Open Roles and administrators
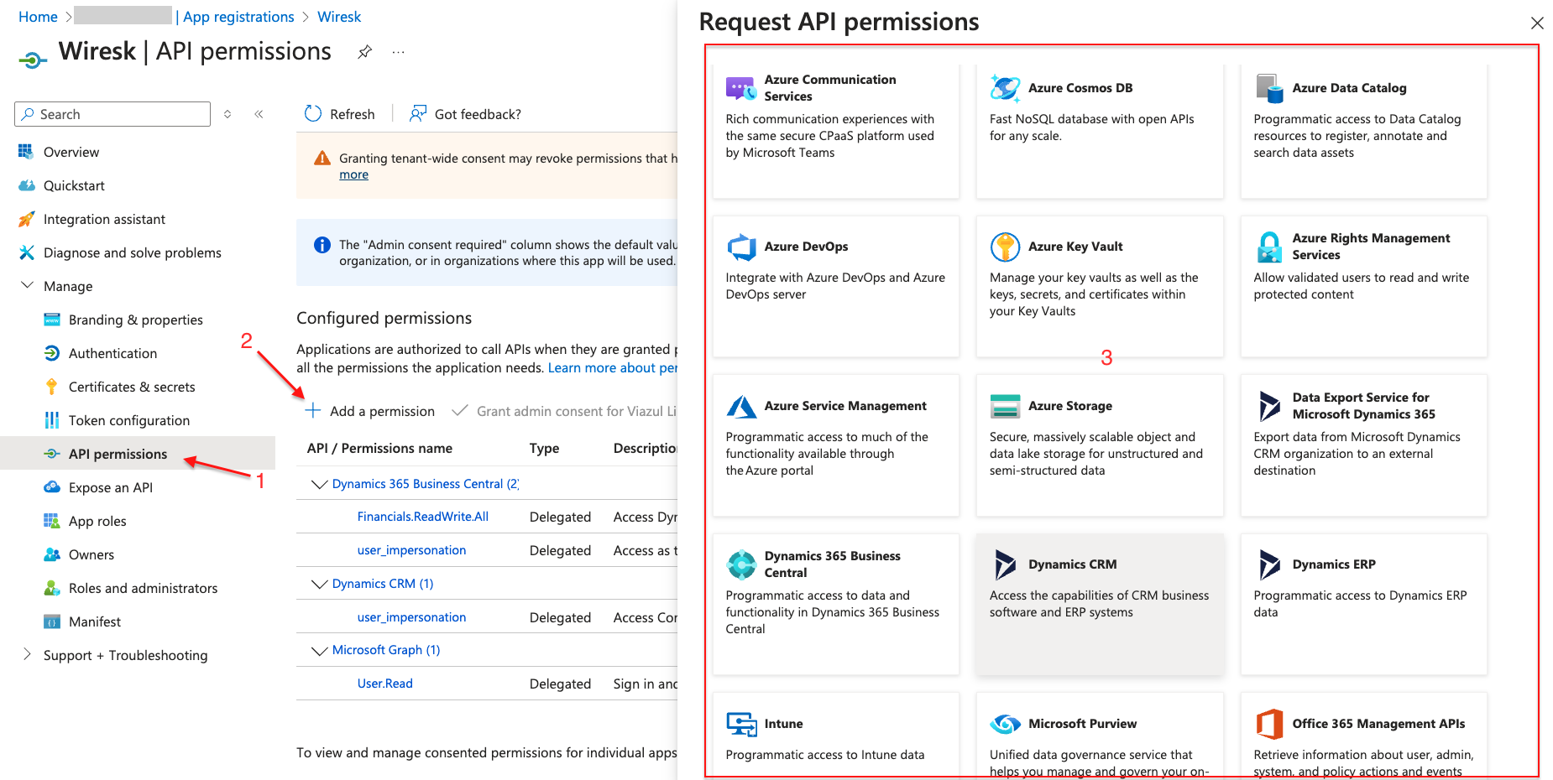Viewport: 1553px width, 780px height. 143,588
